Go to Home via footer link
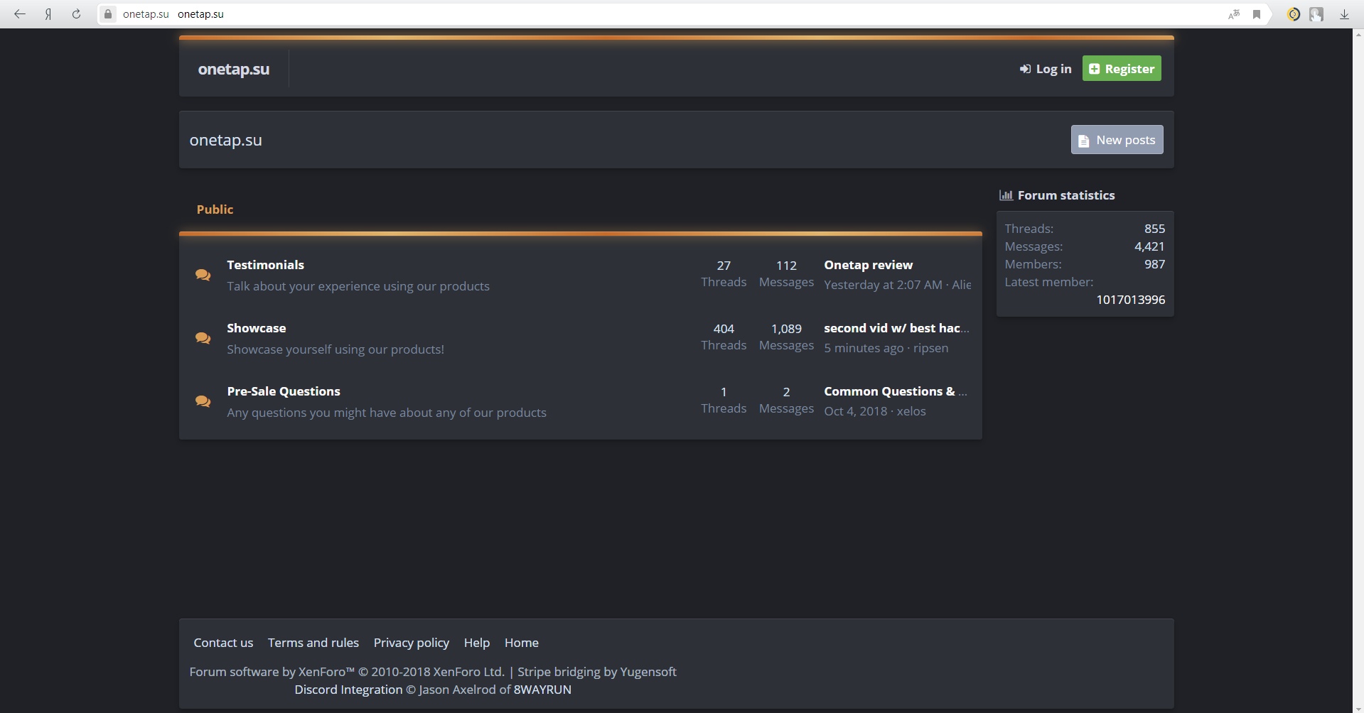Viewport: 1364px width, 713px height. (522, 643)
